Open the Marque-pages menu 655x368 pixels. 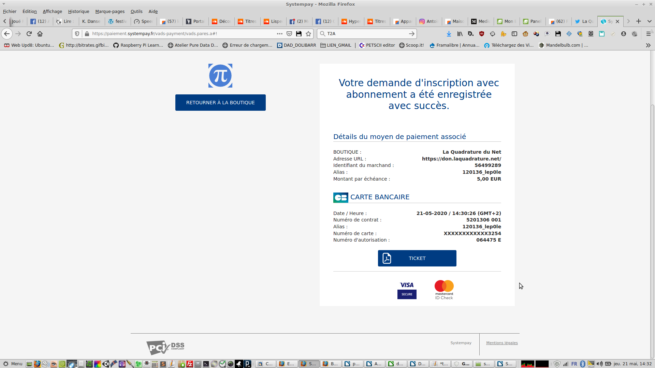[110, 11]
